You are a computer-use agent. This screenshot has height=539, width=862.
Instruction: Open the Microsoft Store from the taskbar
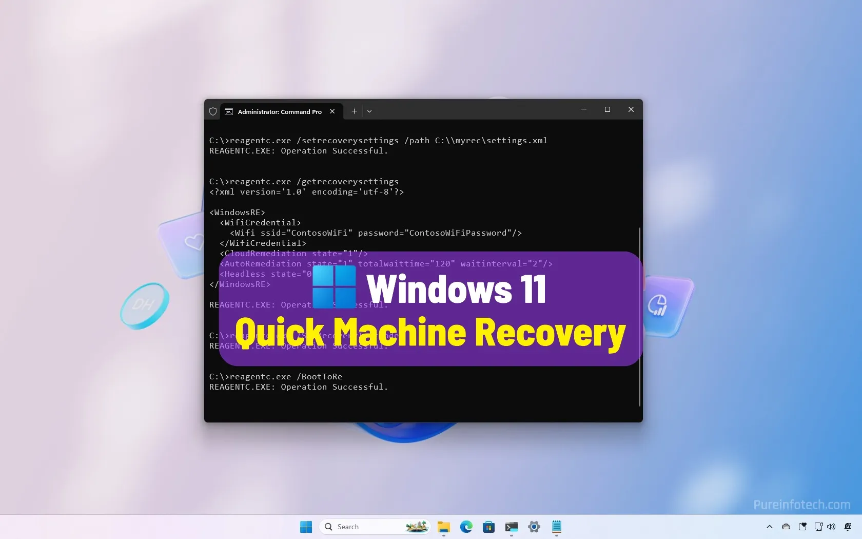coord(488,527)
